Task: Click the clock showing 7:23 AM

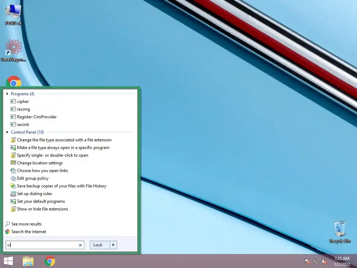Action: coord(342,261)
